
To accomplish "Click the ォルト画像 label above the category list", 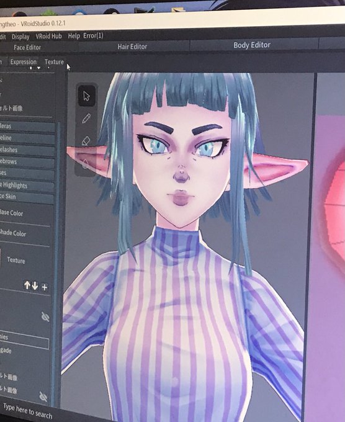I will (11, 108).
